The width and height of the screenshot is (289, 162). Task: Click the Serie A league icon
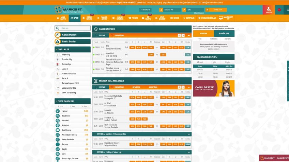(58, 78)
